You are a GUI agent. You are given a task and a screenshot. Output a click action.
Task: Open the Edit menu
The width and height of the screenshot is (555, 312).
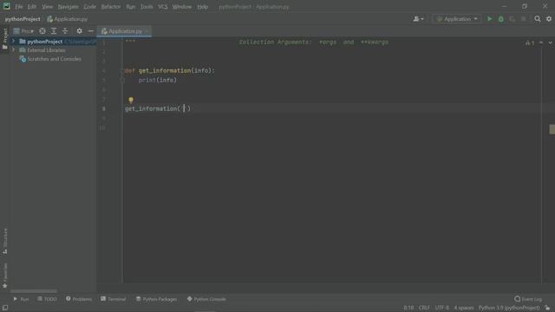click(x=32, y=7)
